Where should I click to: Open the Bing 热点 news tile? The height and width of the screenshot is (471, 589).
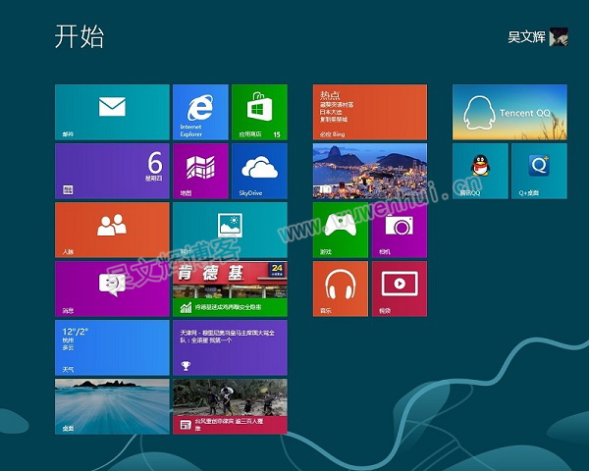370,112
